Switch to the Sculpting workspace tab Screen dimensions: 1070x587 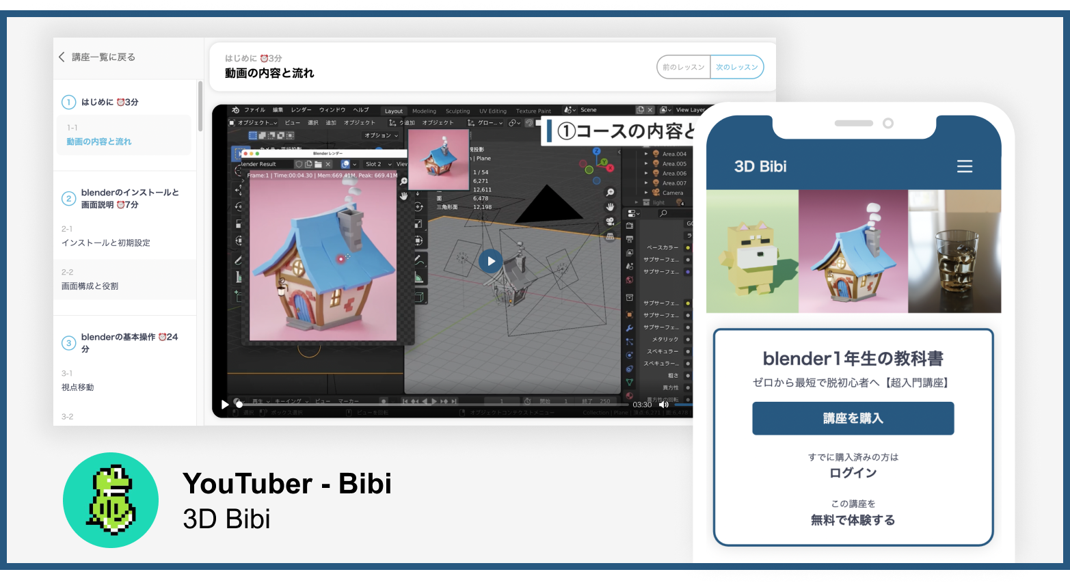click(x=457, y=111)
